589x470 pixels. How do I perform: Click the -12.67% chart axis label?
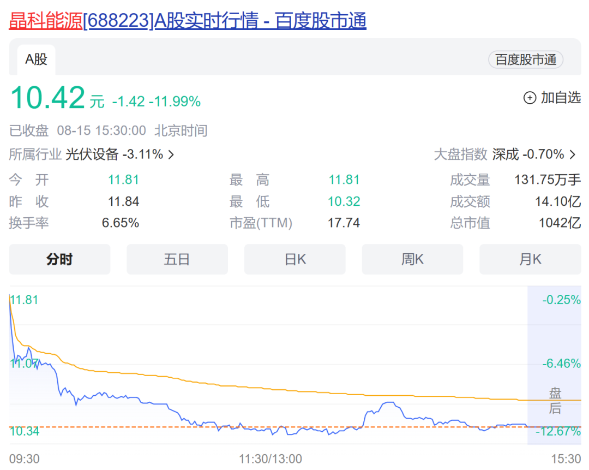pos(558,431)
